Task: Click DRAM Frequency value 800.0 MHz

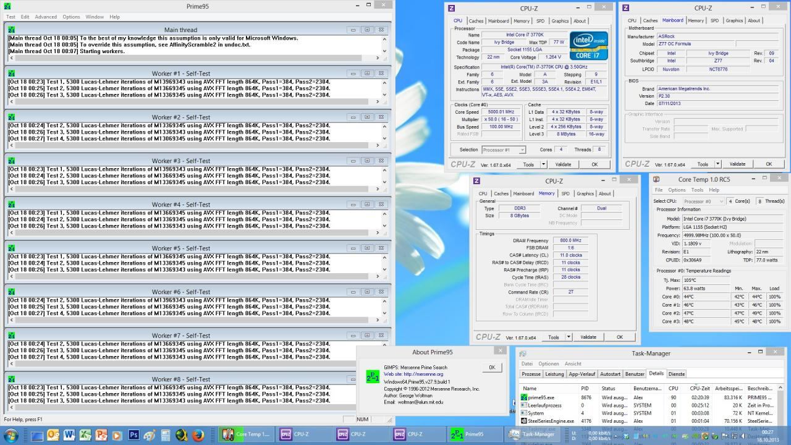Action: tap(570, 240)
